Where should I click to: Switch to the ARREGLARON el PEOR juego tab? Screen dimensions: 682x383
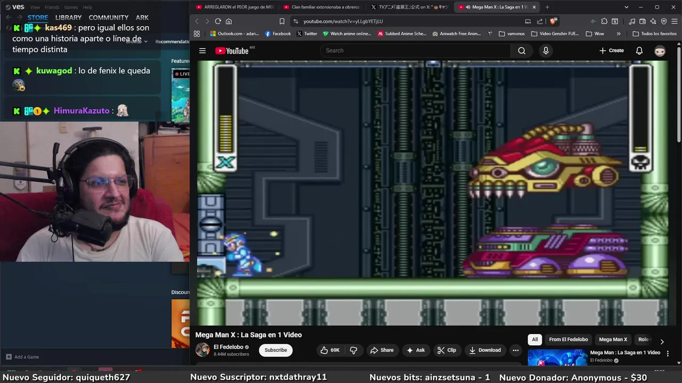tap(234, 7)
